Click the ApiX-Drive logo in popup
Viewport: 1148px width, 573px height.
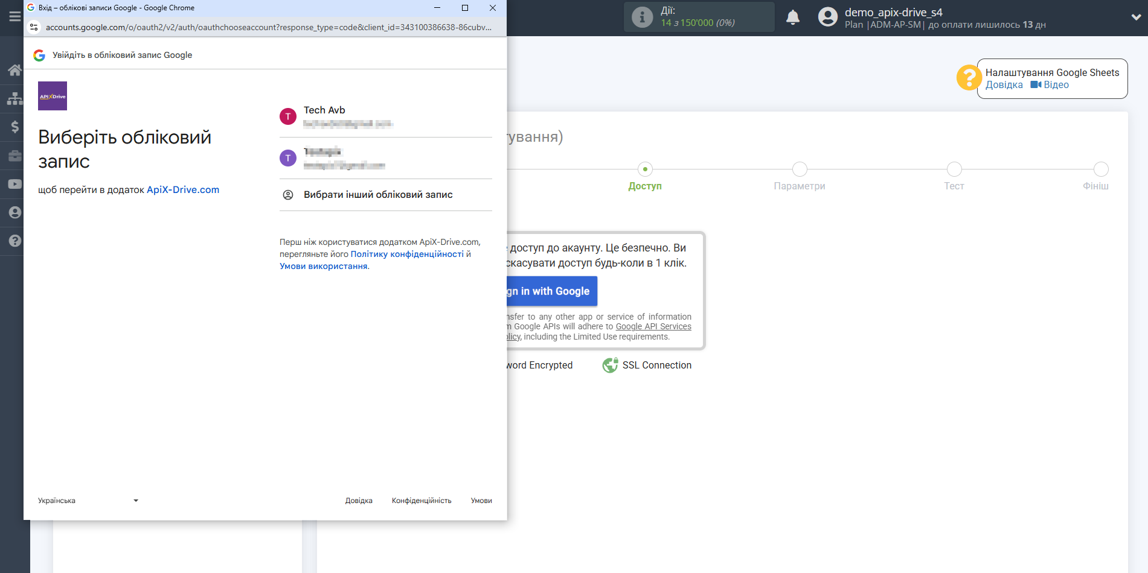(x=53, y=96)
